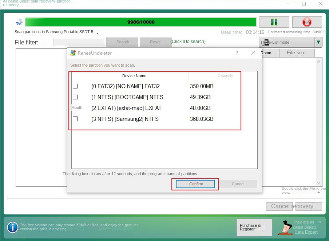Cancel the partition selection dialog

point(238,184)
